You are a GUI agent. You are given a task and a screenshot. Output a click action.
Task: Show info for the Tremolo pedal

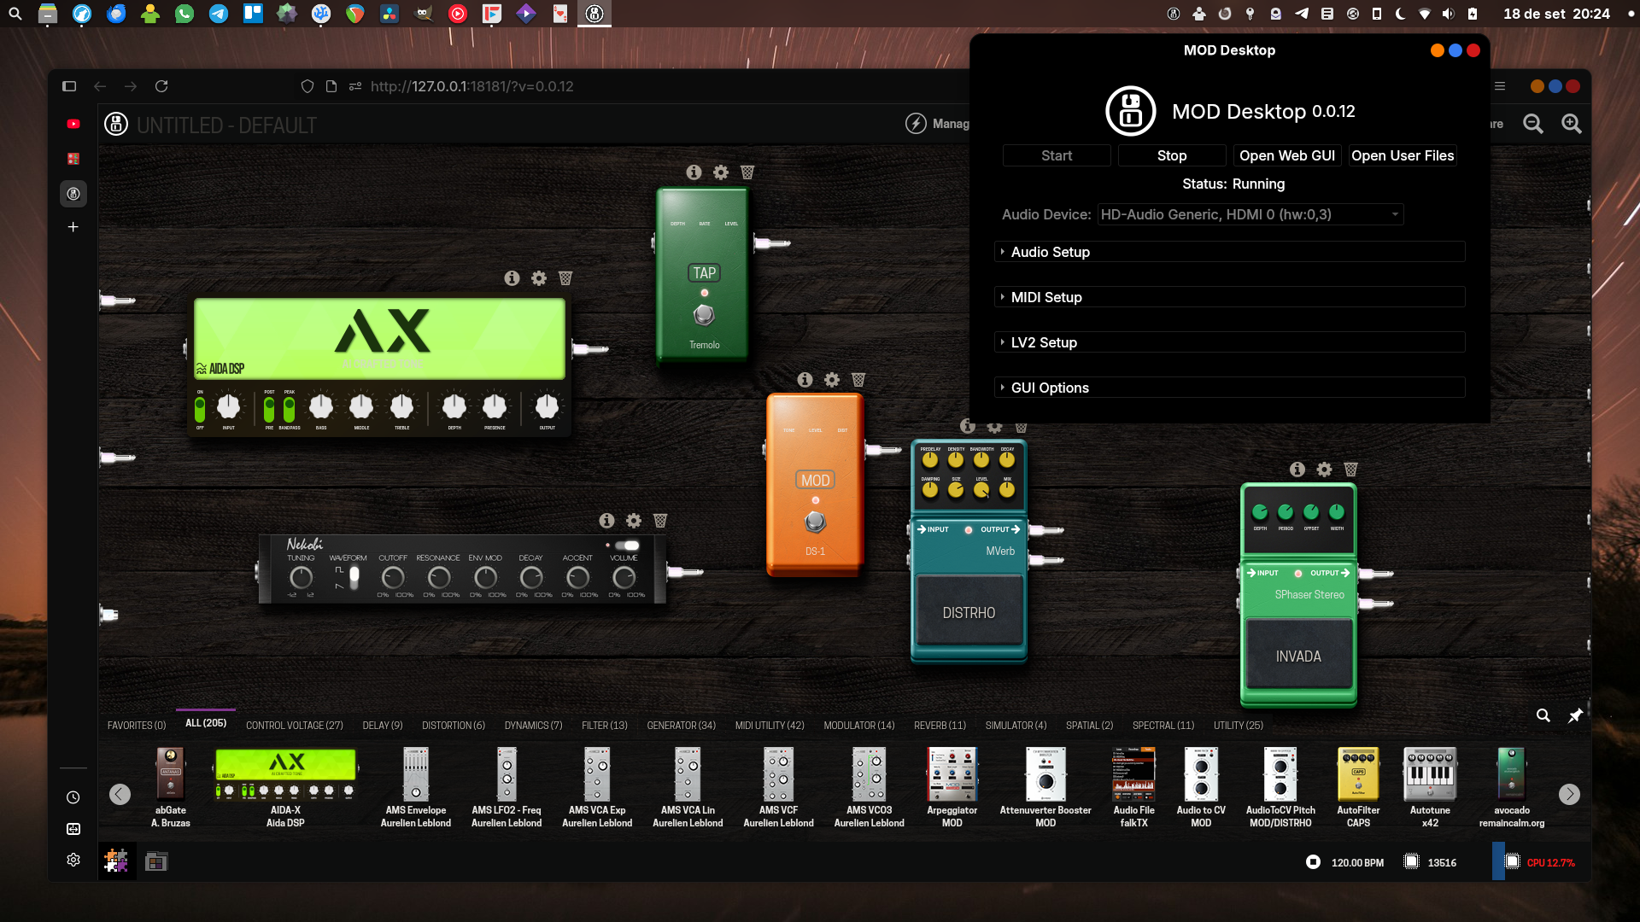(693, 172)
